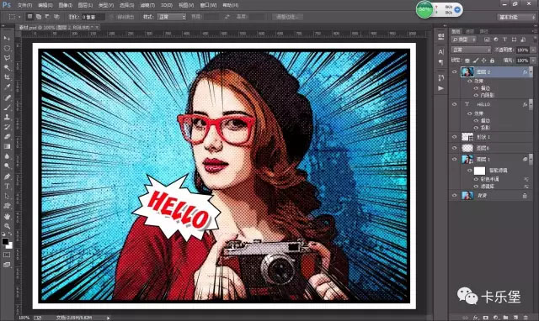Click the Intersect with Selection icon
Screen dimensions: 539x321
[x=56, y=17]
